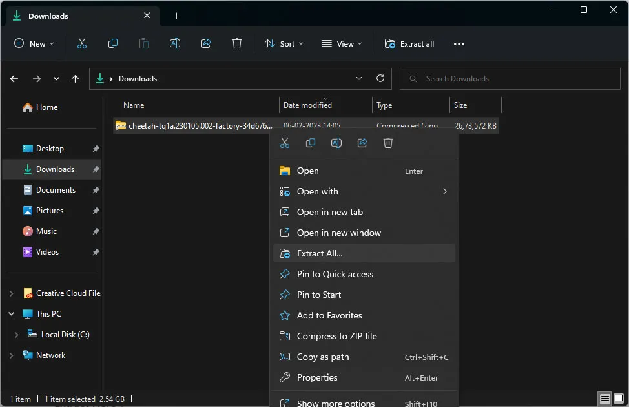Copy the file via the context menu icon
This screenshot has width=629, height=407.
pos(311,143)
